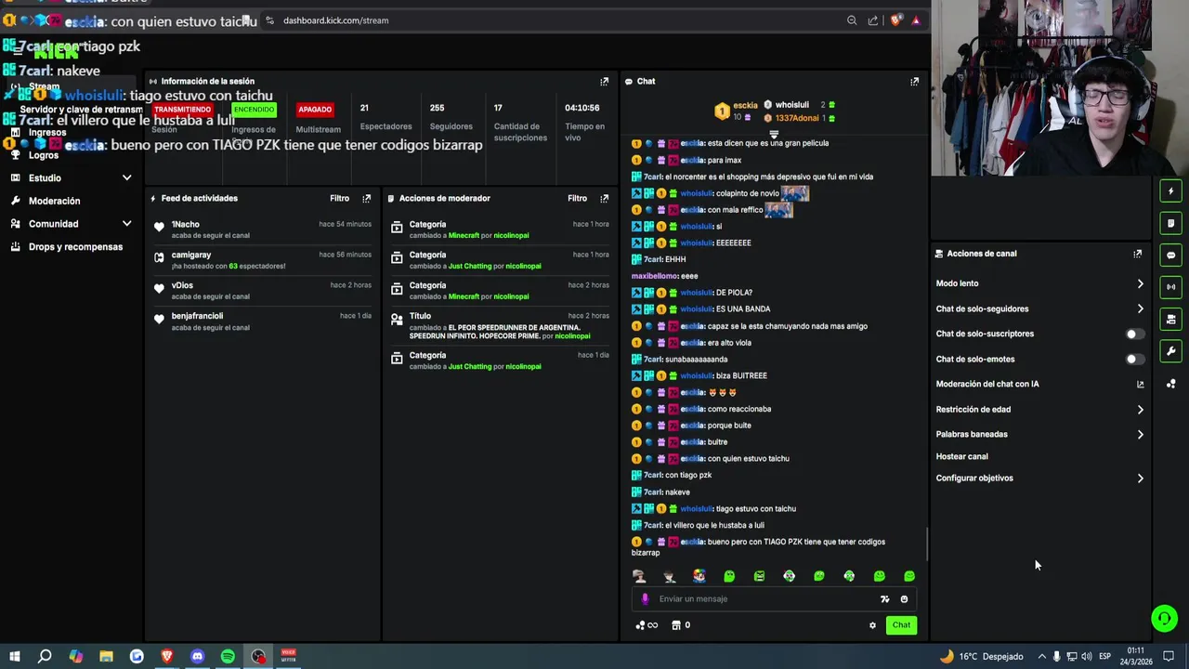Toggle the chat bubble widget in right rail
Viewport: 1189px width, 669px height.
(1170, 256)
